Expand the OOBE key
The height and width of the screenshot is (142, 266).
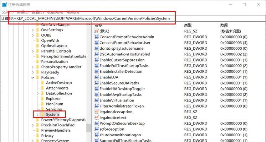[33, 35]
